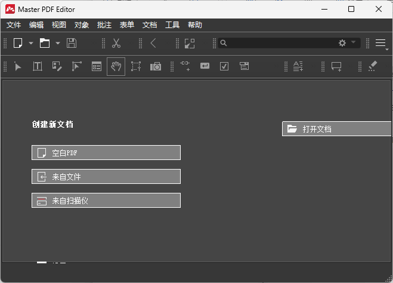The height and width of the screenshot is (283, 393).
Task: Open search settings gear icon
Action: pos(342,43)
